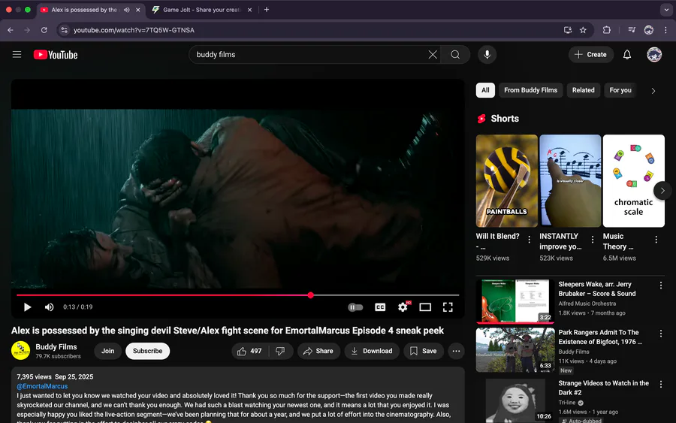
Task: Join the Buddy Films channel membership
Action: point(107,351)
